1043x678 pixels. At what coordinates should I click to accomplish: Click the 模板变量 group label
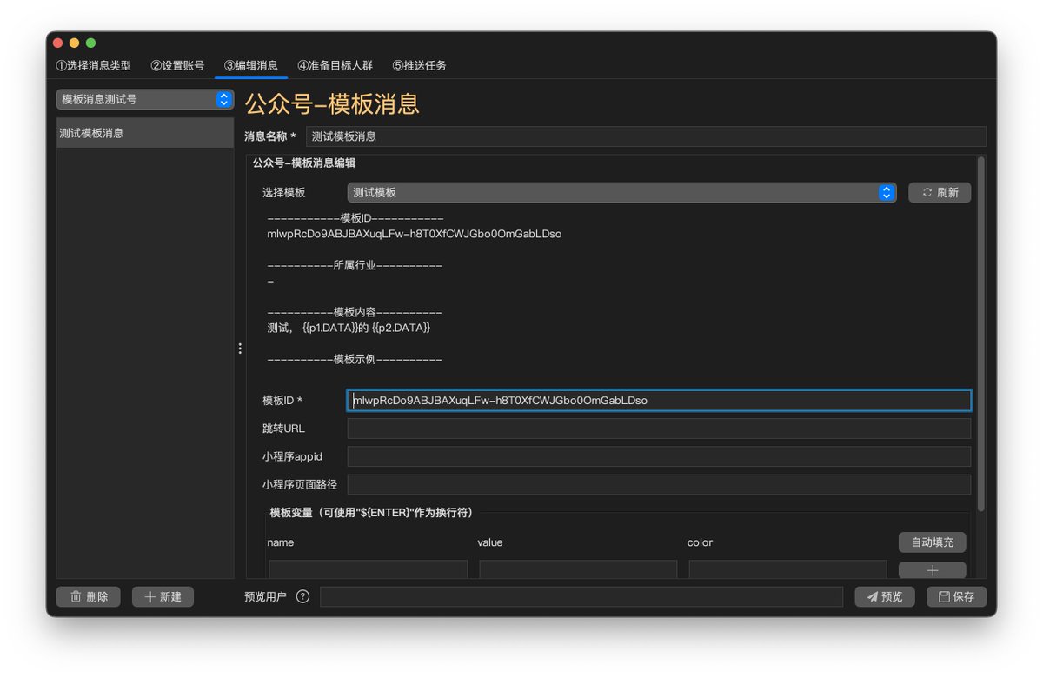(371, 513)
